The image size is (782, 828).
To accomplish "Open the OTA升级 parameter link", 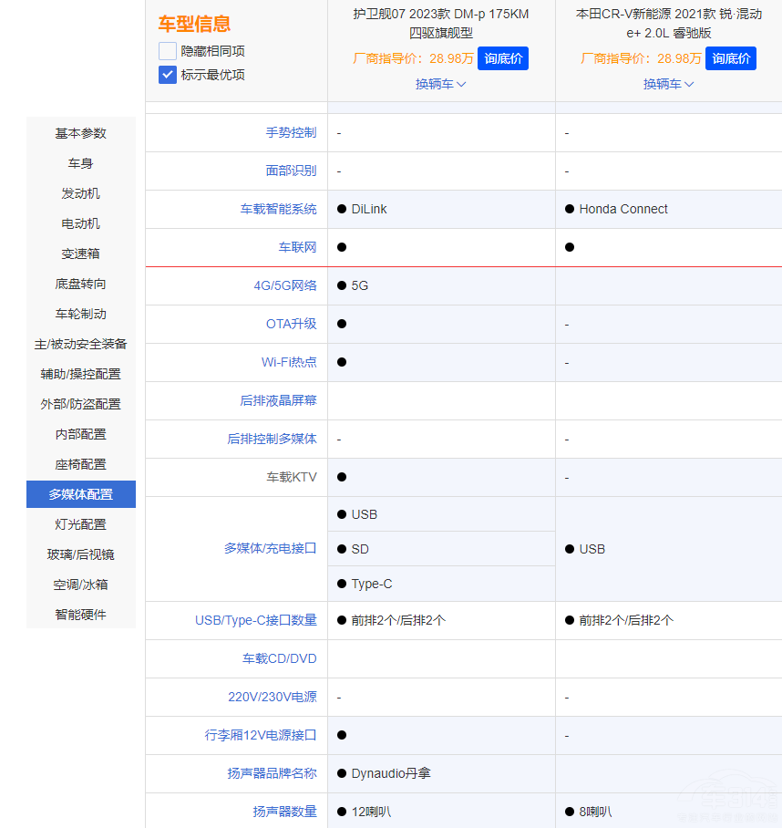I will tap(292, 324).
